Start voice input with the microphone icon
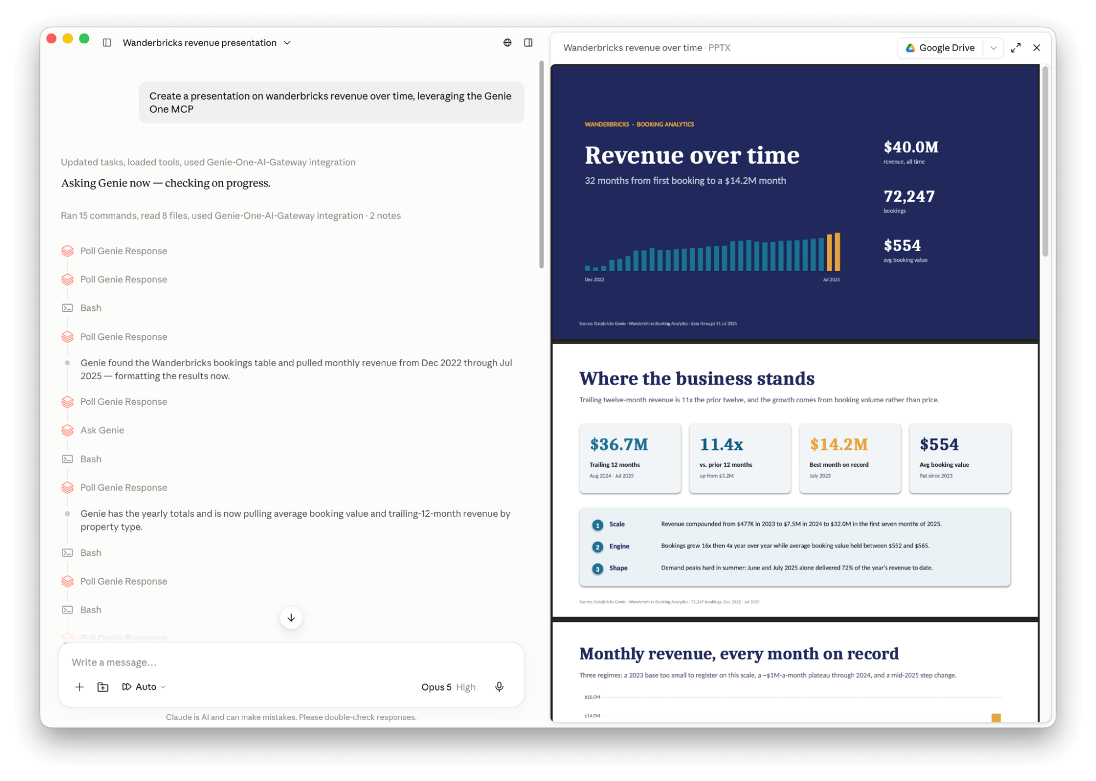 pos(499,687)
